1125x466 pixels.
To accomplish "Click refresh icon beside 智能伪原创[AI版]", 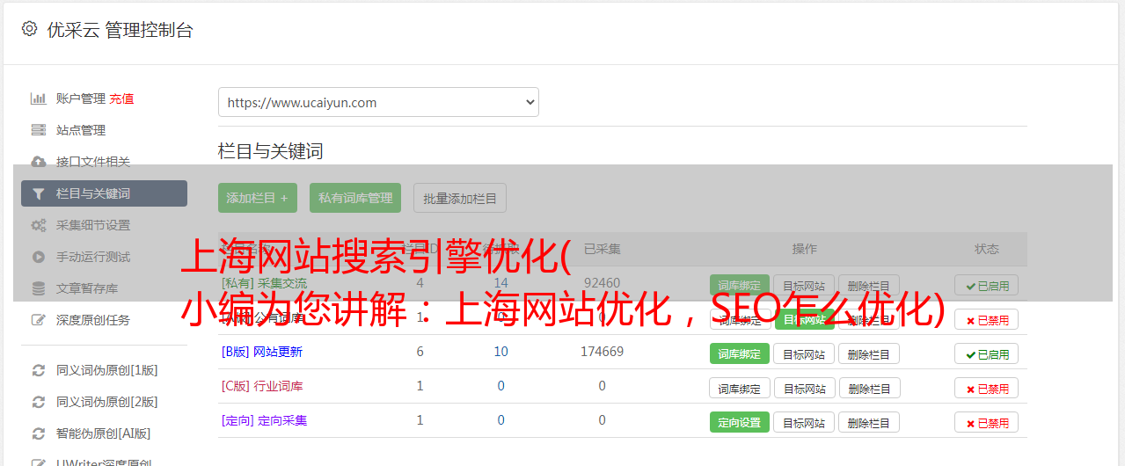I will coord(39,433).
